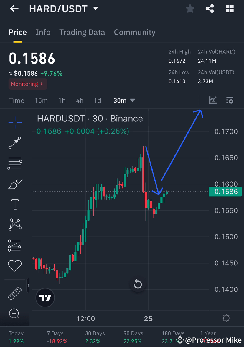The height and width of the screenshot is (347, 244).
Task: Select the XABCD pattern tool
Action: (15, 225)
